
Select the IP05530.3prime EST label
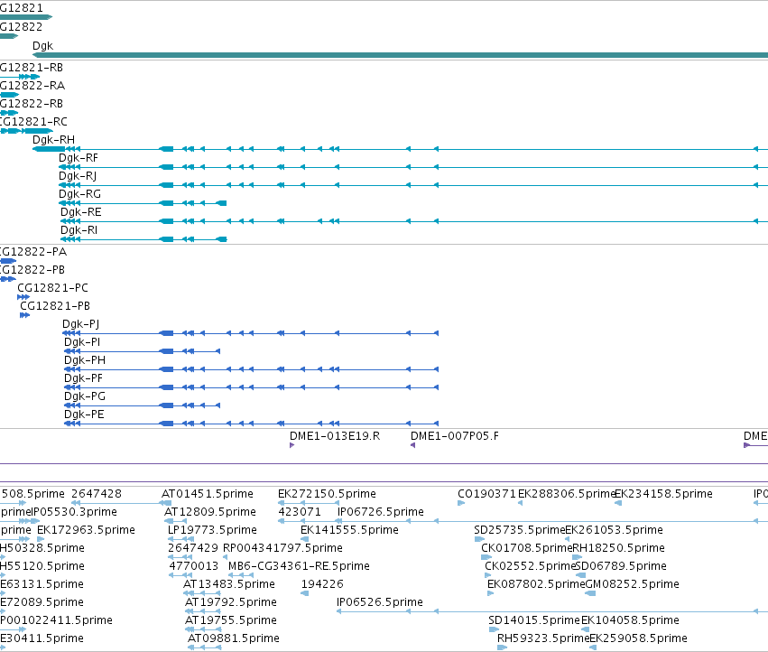(x=74, y=512)
